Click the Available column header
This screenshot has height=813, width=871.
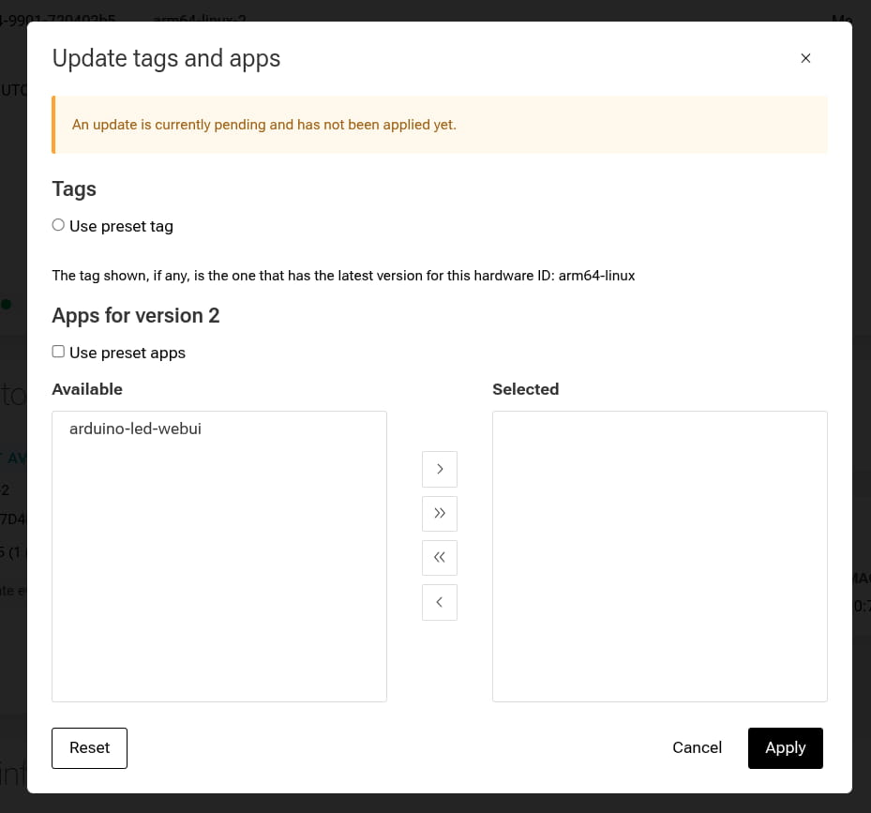[87, 389]
